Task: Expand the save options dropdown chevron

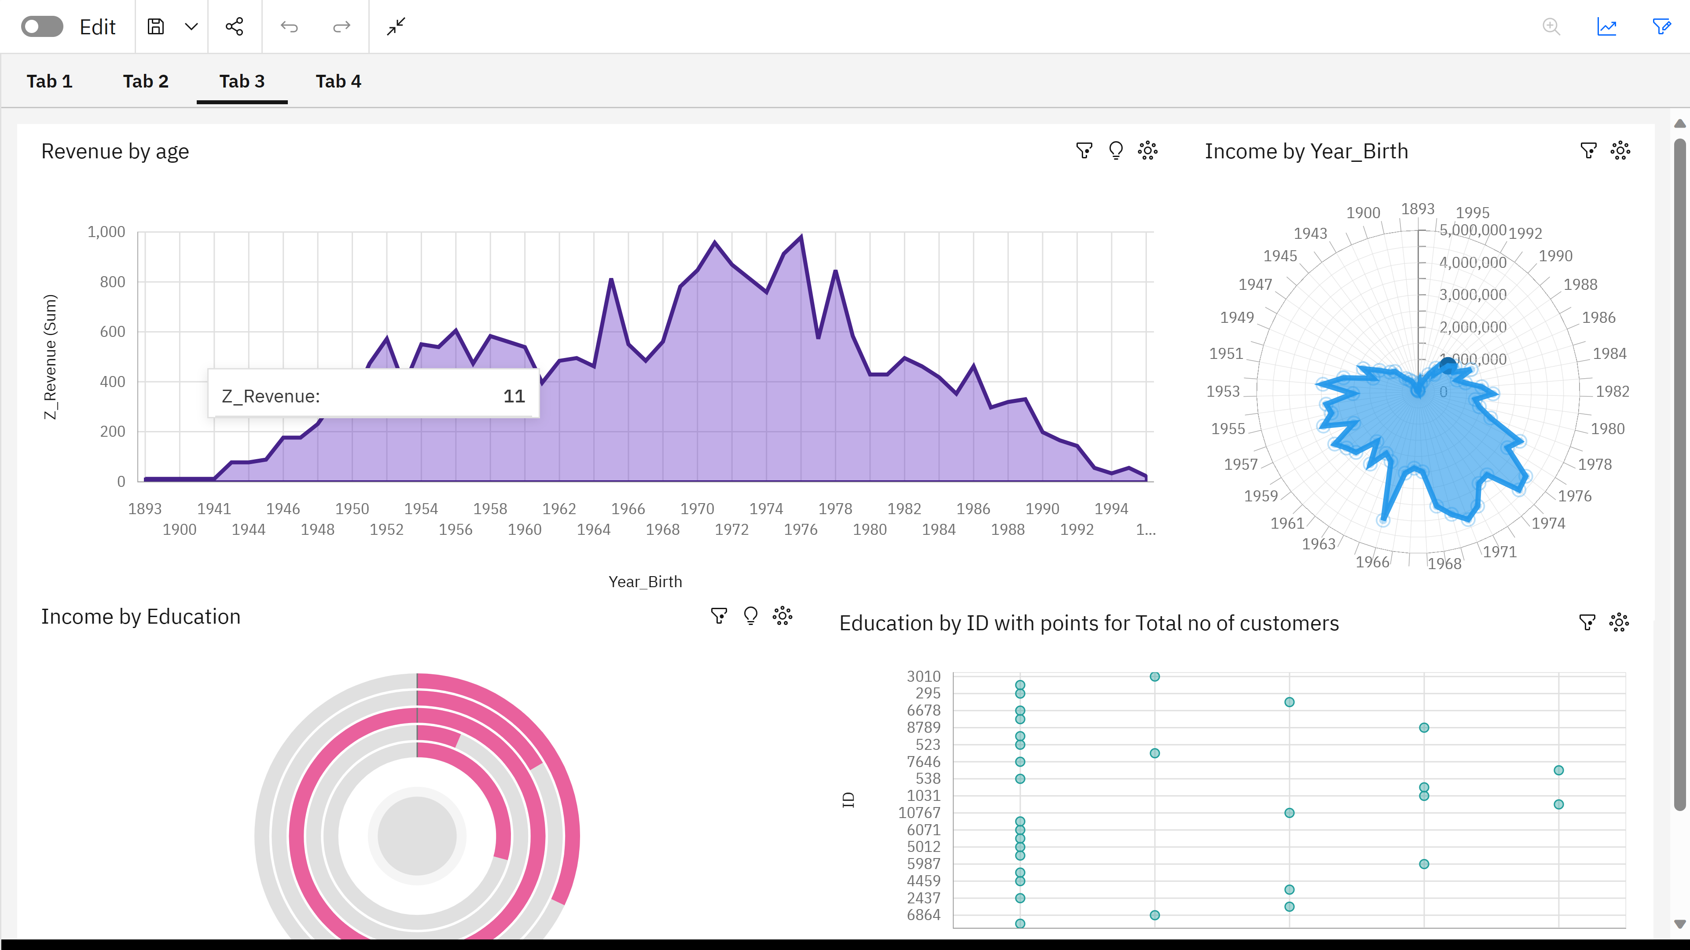Action: click(x=191, y=26)
